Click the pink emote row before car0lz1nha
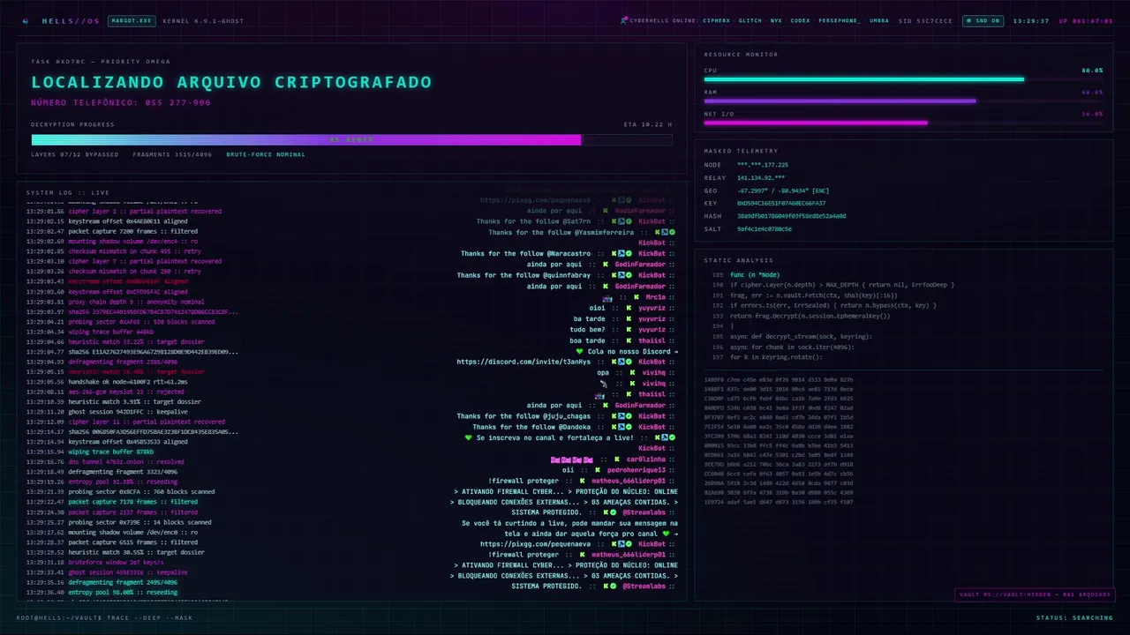 click(572, 459)
